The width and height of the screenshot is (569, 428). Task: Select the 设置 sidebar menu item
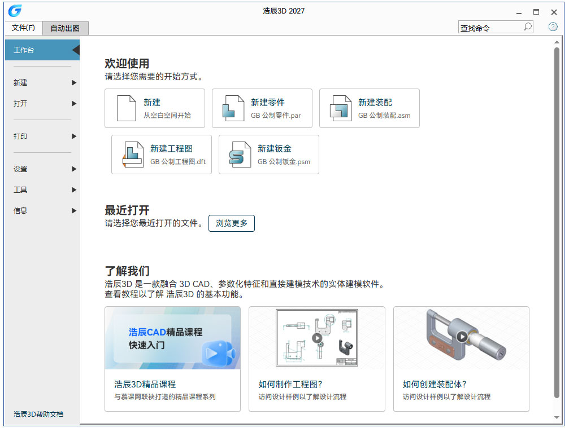[42, 169]
